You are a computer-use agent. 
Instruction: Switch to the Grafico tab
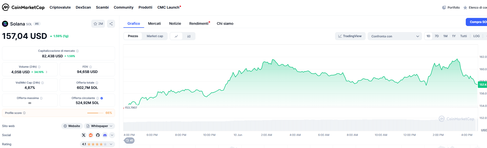[x=134, y=23]
